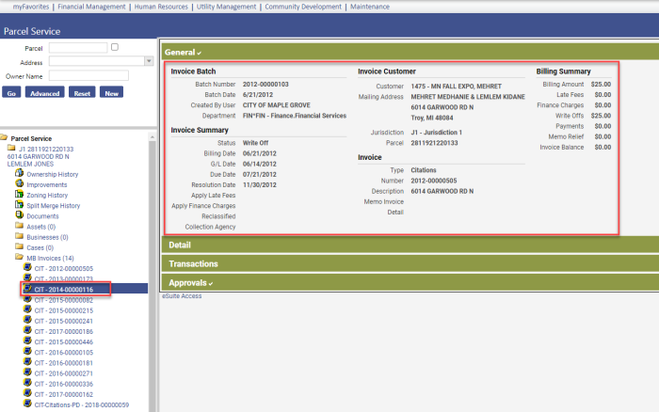Click invoice icon for CIT - 2016-00000181

pyautogui.click(x=27, y=361)
